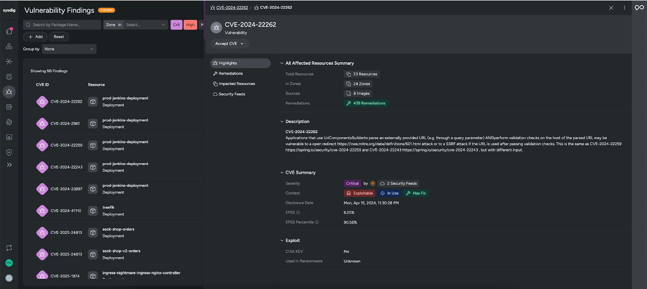Switch to the Remediations tab

tap(230, 73)
